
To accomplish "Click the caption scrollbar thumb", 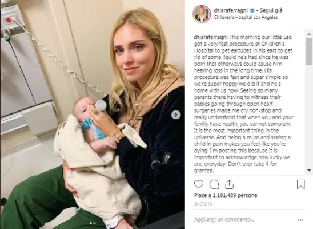I will click(x=309, y=51).
